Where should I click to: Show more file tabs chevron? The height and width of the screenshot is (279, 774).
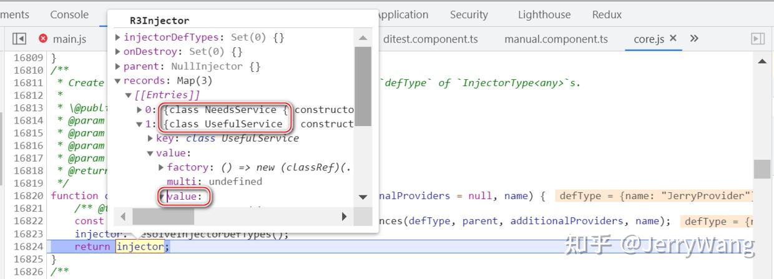click(x=694, y=39)
